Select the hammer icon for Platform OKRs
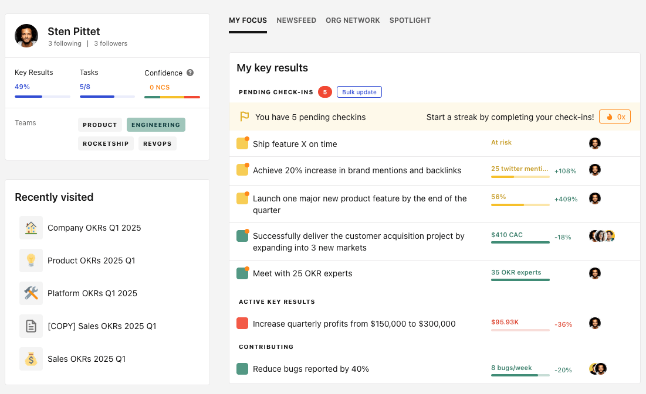Viewport: 646px width, 394px height. (x=31, y=293)
